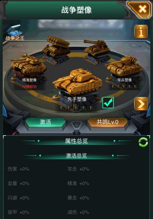Image resolution: width=153 pixels, height=219 pixels.
Task: Open the 属性总览 attributes header
Action: 76,141
